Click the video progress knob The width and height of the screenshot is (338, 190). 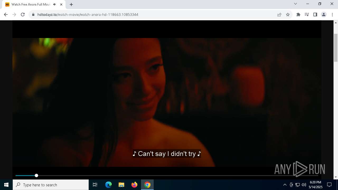[36, 175]
